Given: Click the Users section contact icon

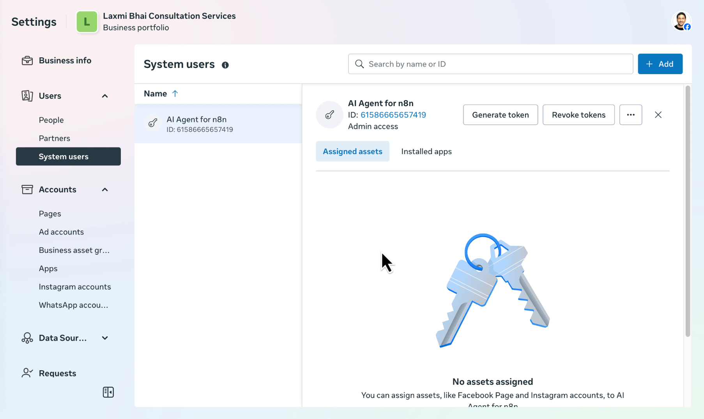Looking at the screenshot, I should coord(27,96).
